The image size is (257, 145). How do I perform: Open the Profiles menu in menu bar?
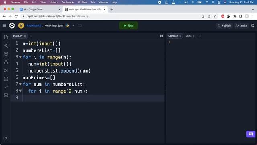[x=82, y=2]
